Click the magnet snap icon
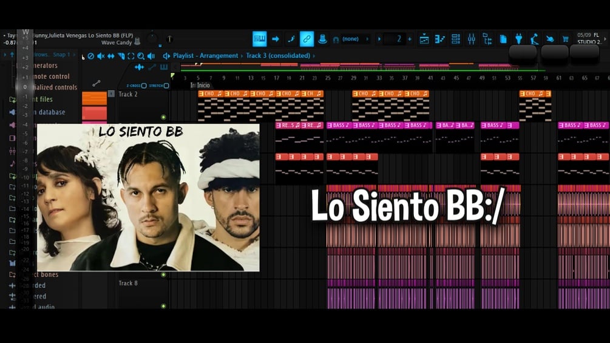Screen dimensions: 610x343 click(x=336, y=39)
